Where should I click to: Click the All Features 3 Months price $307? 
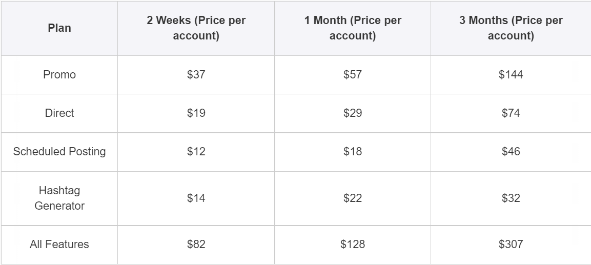tap(511, 244)
